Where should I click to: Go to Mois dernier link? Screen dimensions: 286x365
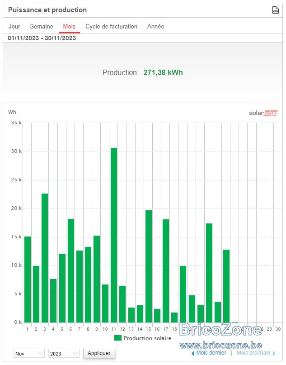point(211,353)
